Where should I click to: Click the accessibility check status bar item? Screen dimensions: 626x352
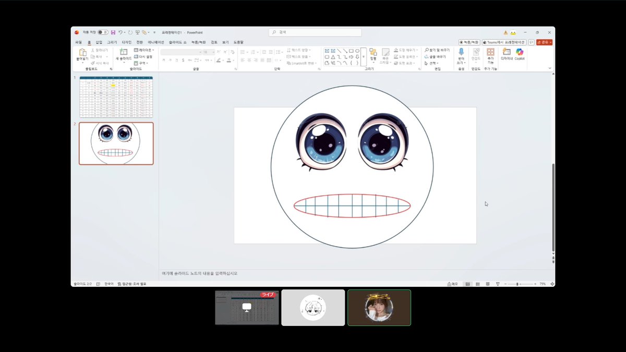click(132, 284)
